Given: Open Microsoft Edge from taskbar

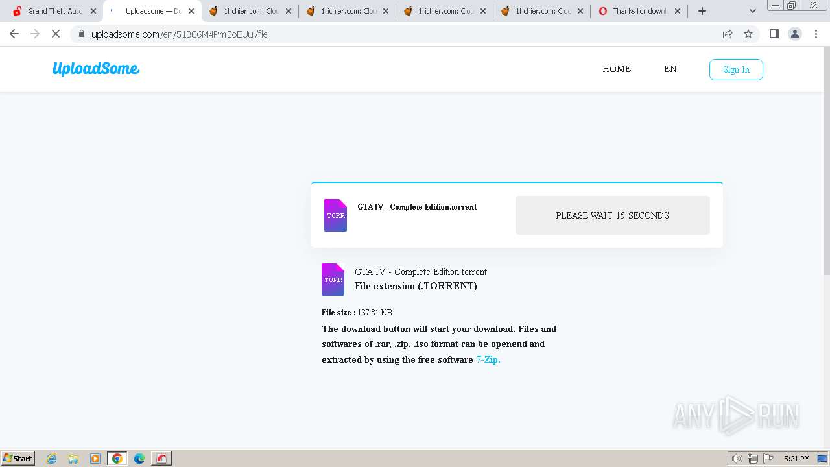Looking at the screenshot, I should point(139,459).
